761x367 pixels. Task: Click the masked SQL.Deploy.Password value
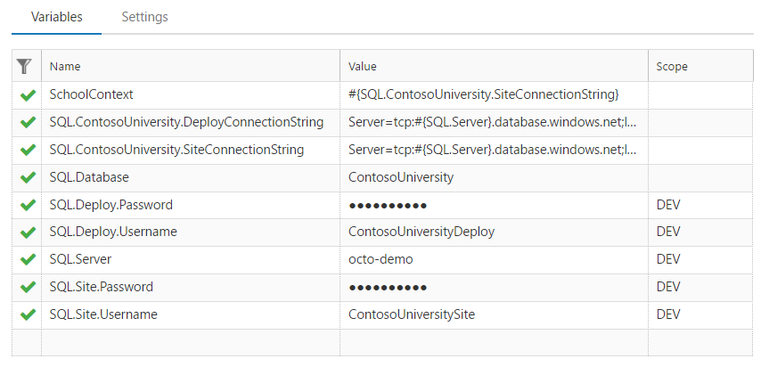(x=388, y=205)
